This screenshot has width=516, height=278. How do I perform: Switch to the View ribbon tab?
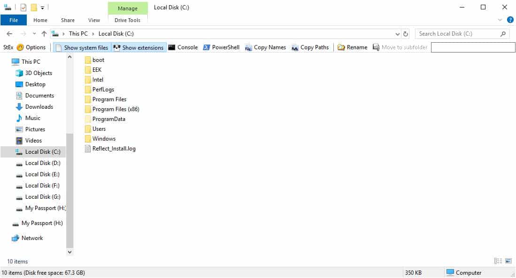[x=94, y=20]
